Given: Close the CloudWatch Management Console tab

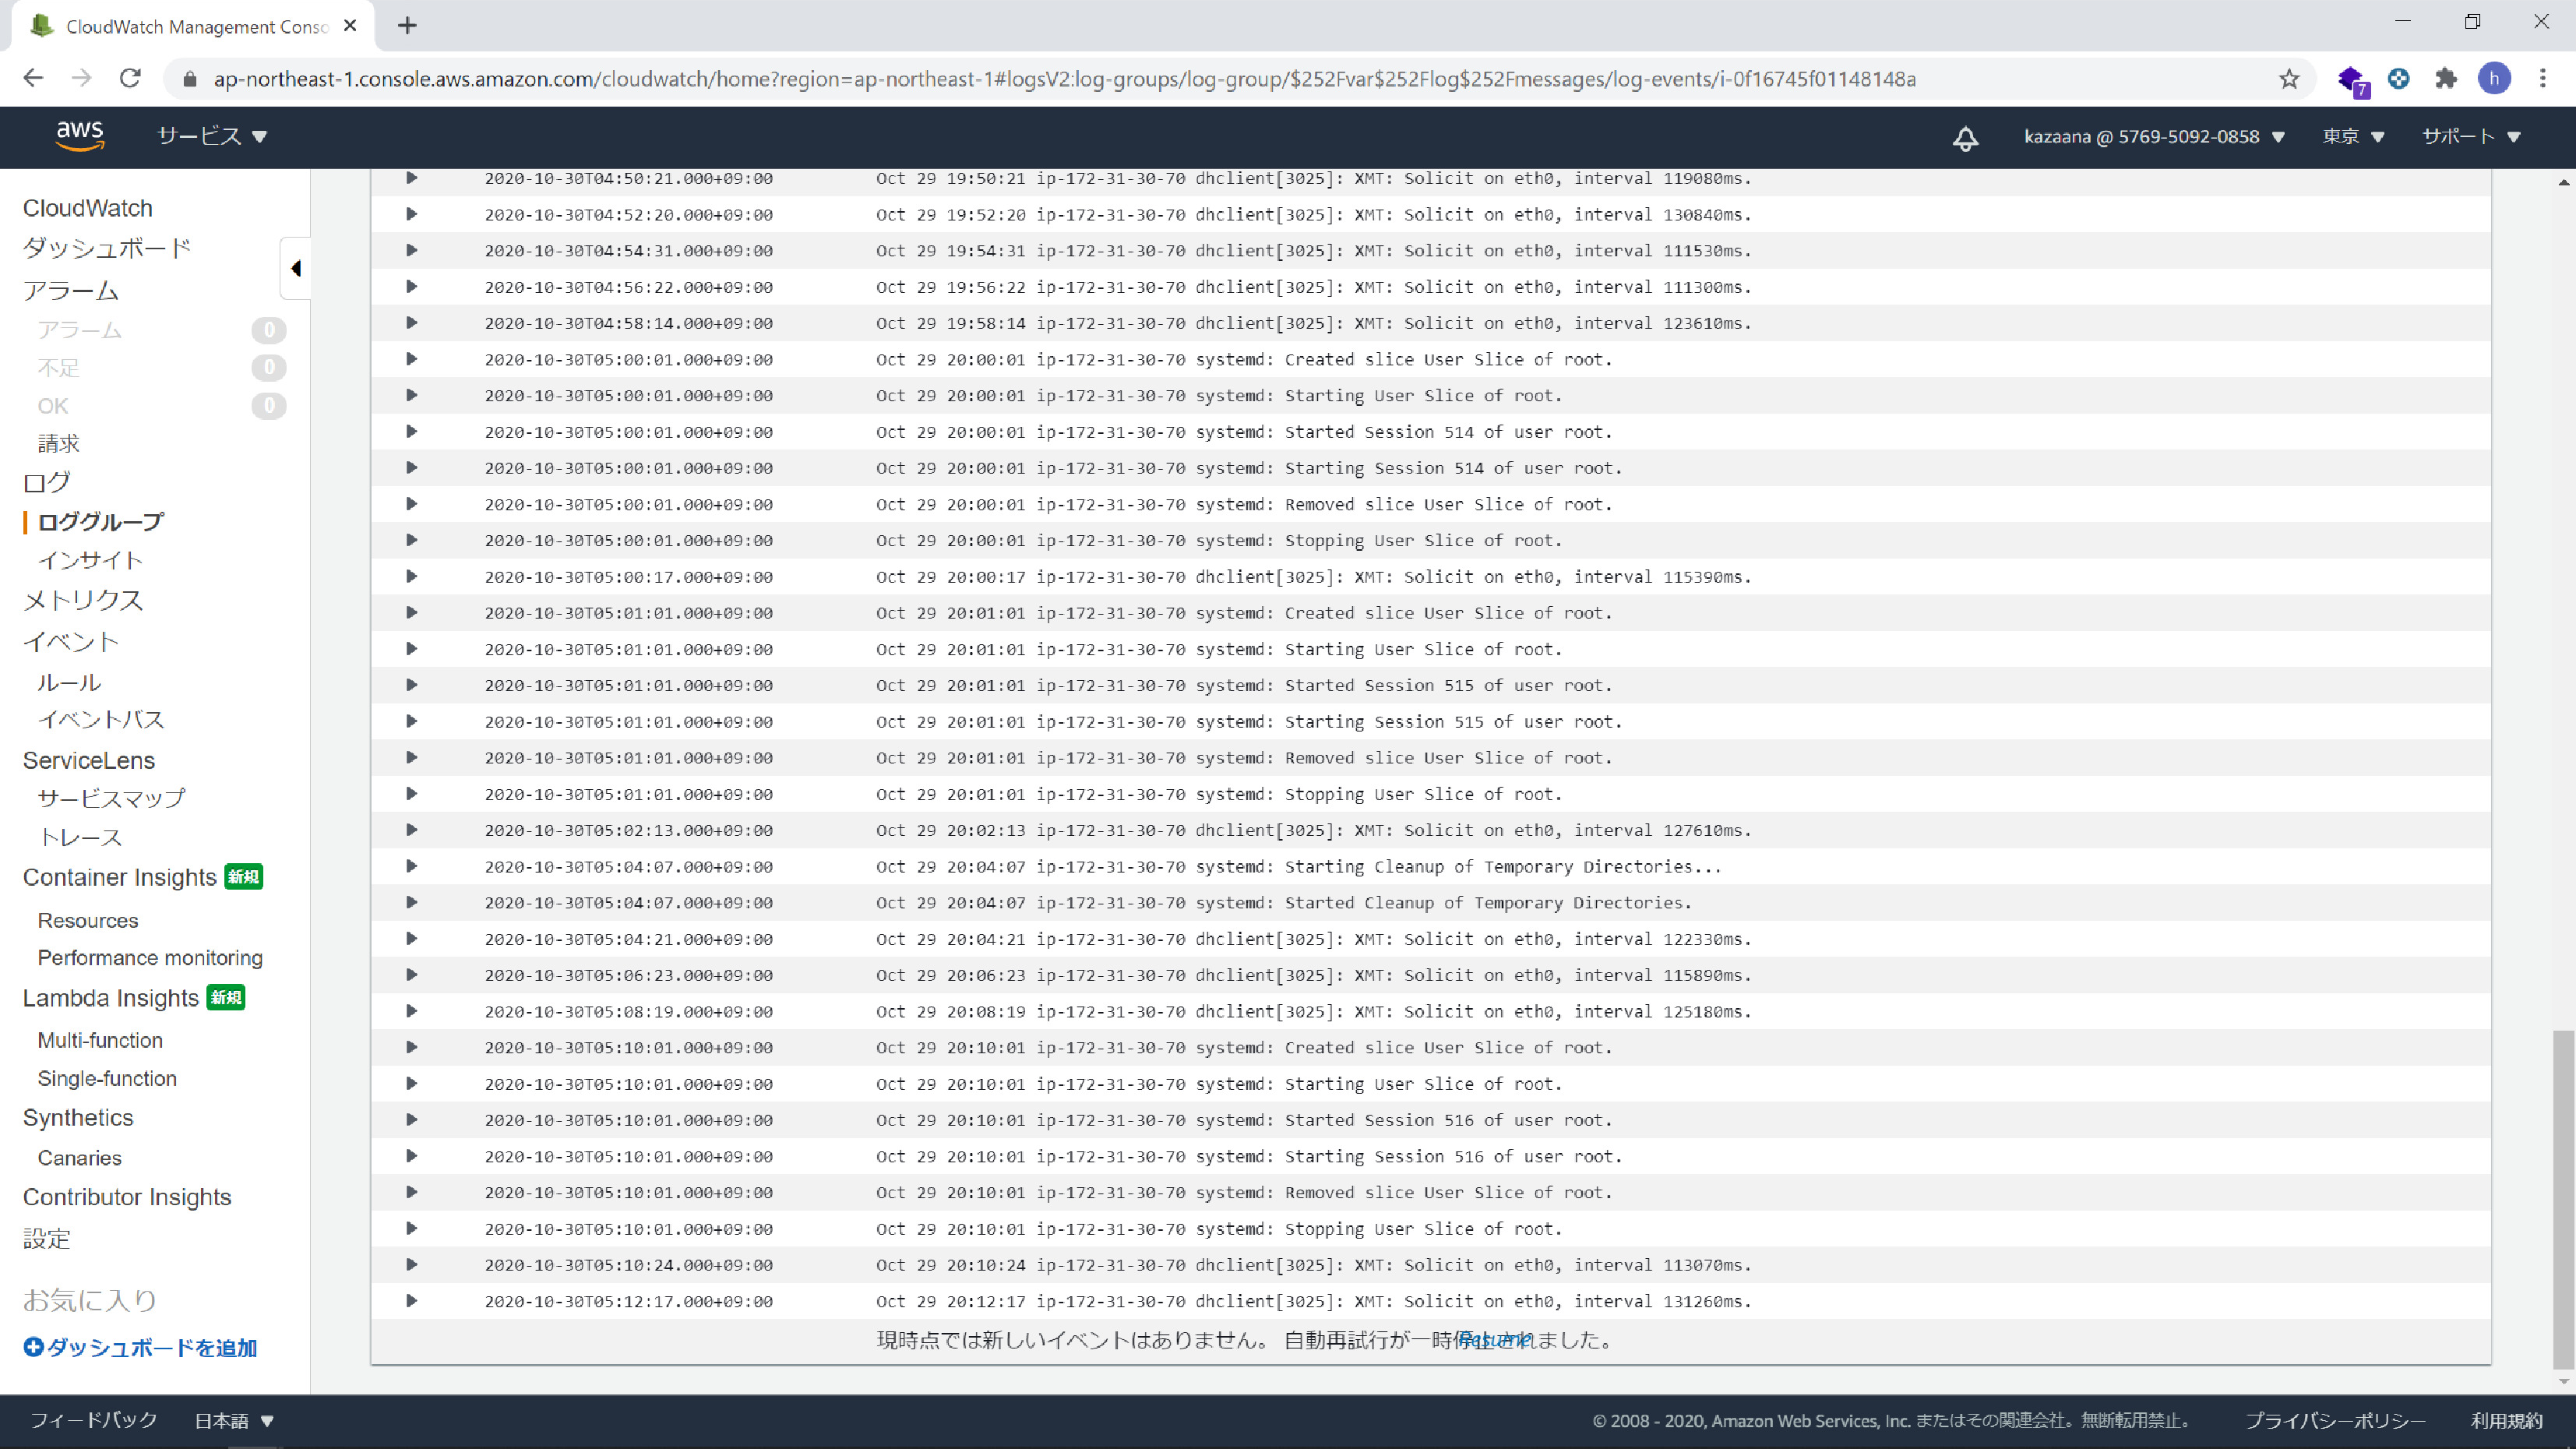Looking at the screenshot, I should (x=350, y=26).
